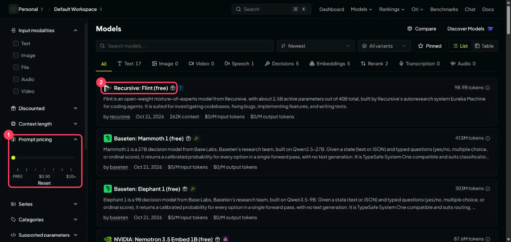The width and height of the screenshot is (511, 242).
Task: Focus the Search models input field
Action: tap(185, 46)
